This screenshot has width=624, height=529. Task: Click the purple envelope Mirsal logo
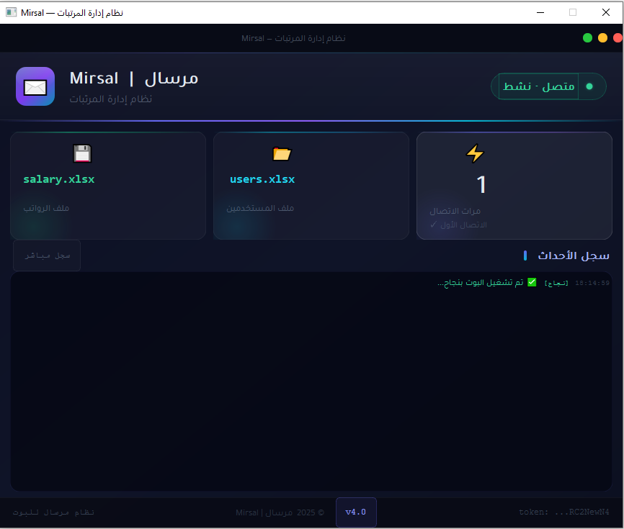(x=35, y=86)
